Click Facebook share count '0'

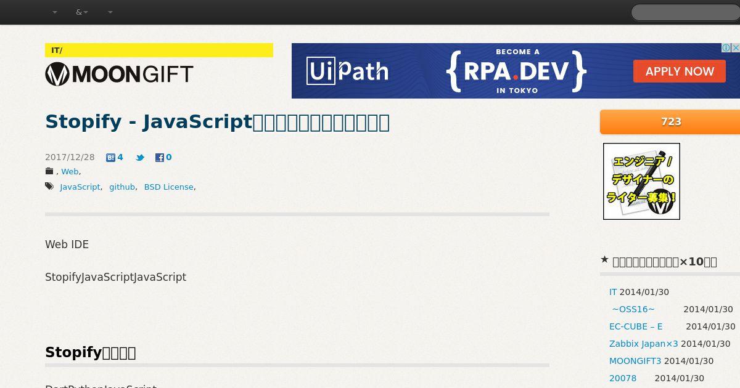169,158
